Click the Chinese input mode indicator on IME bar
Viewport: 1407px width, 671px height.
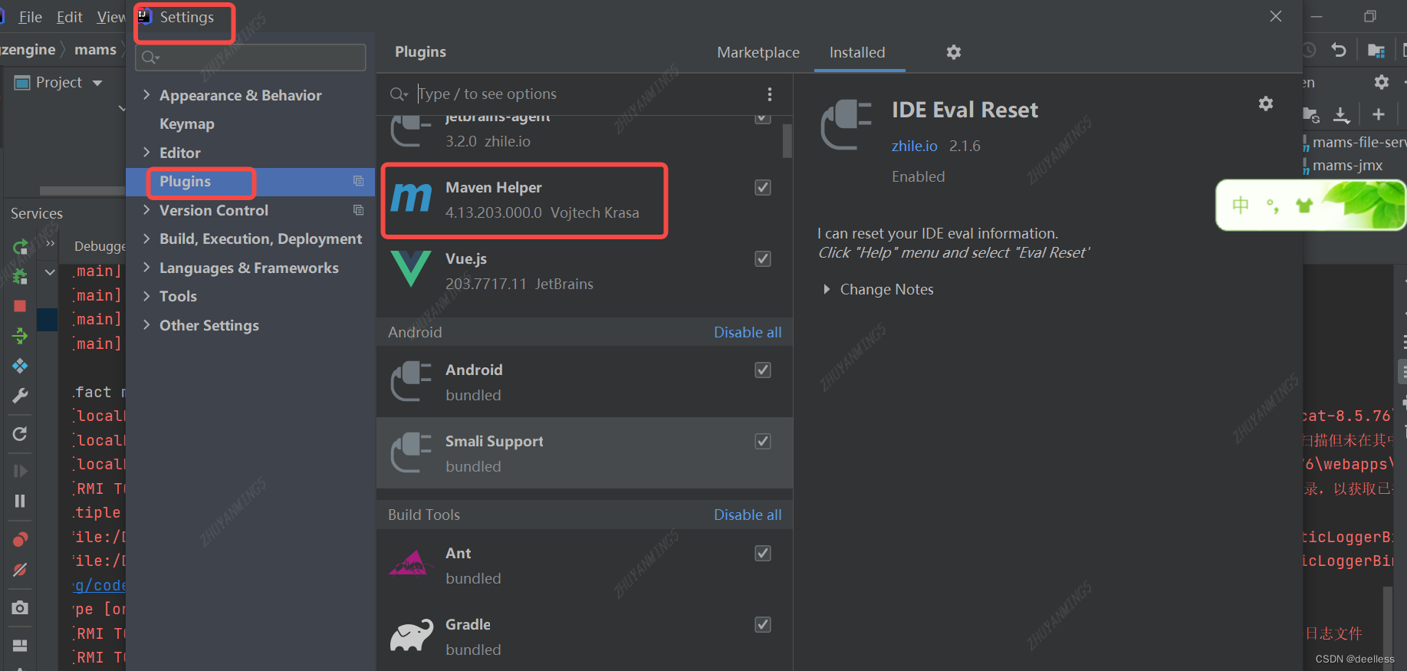tap(1241, 205)
